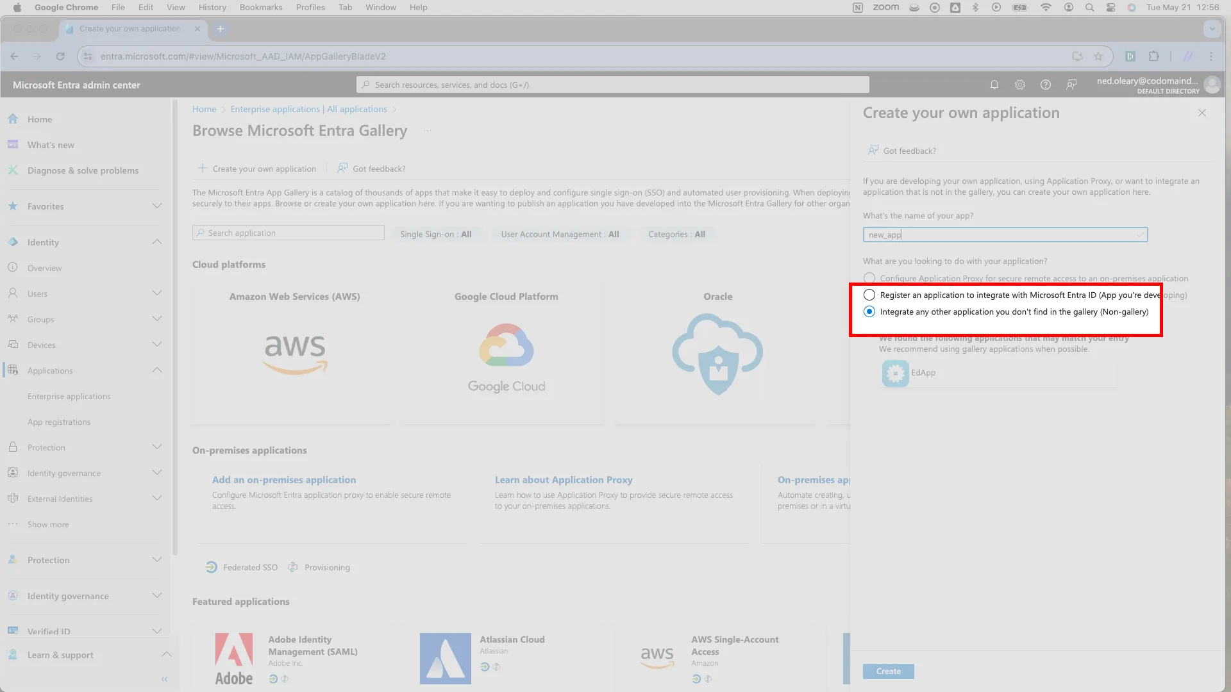Go back to the previous page

pos(15,56)
